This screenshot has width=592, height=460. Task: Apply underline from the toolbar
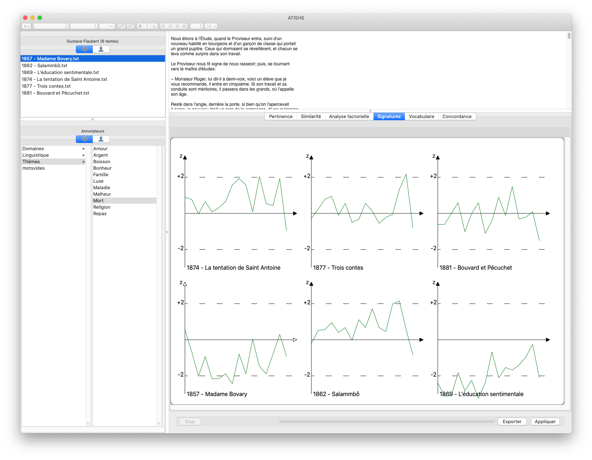click(154, 26)
